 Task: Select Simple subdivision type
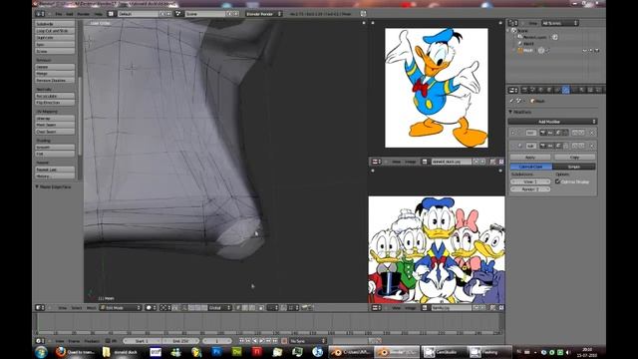(574, 167)
